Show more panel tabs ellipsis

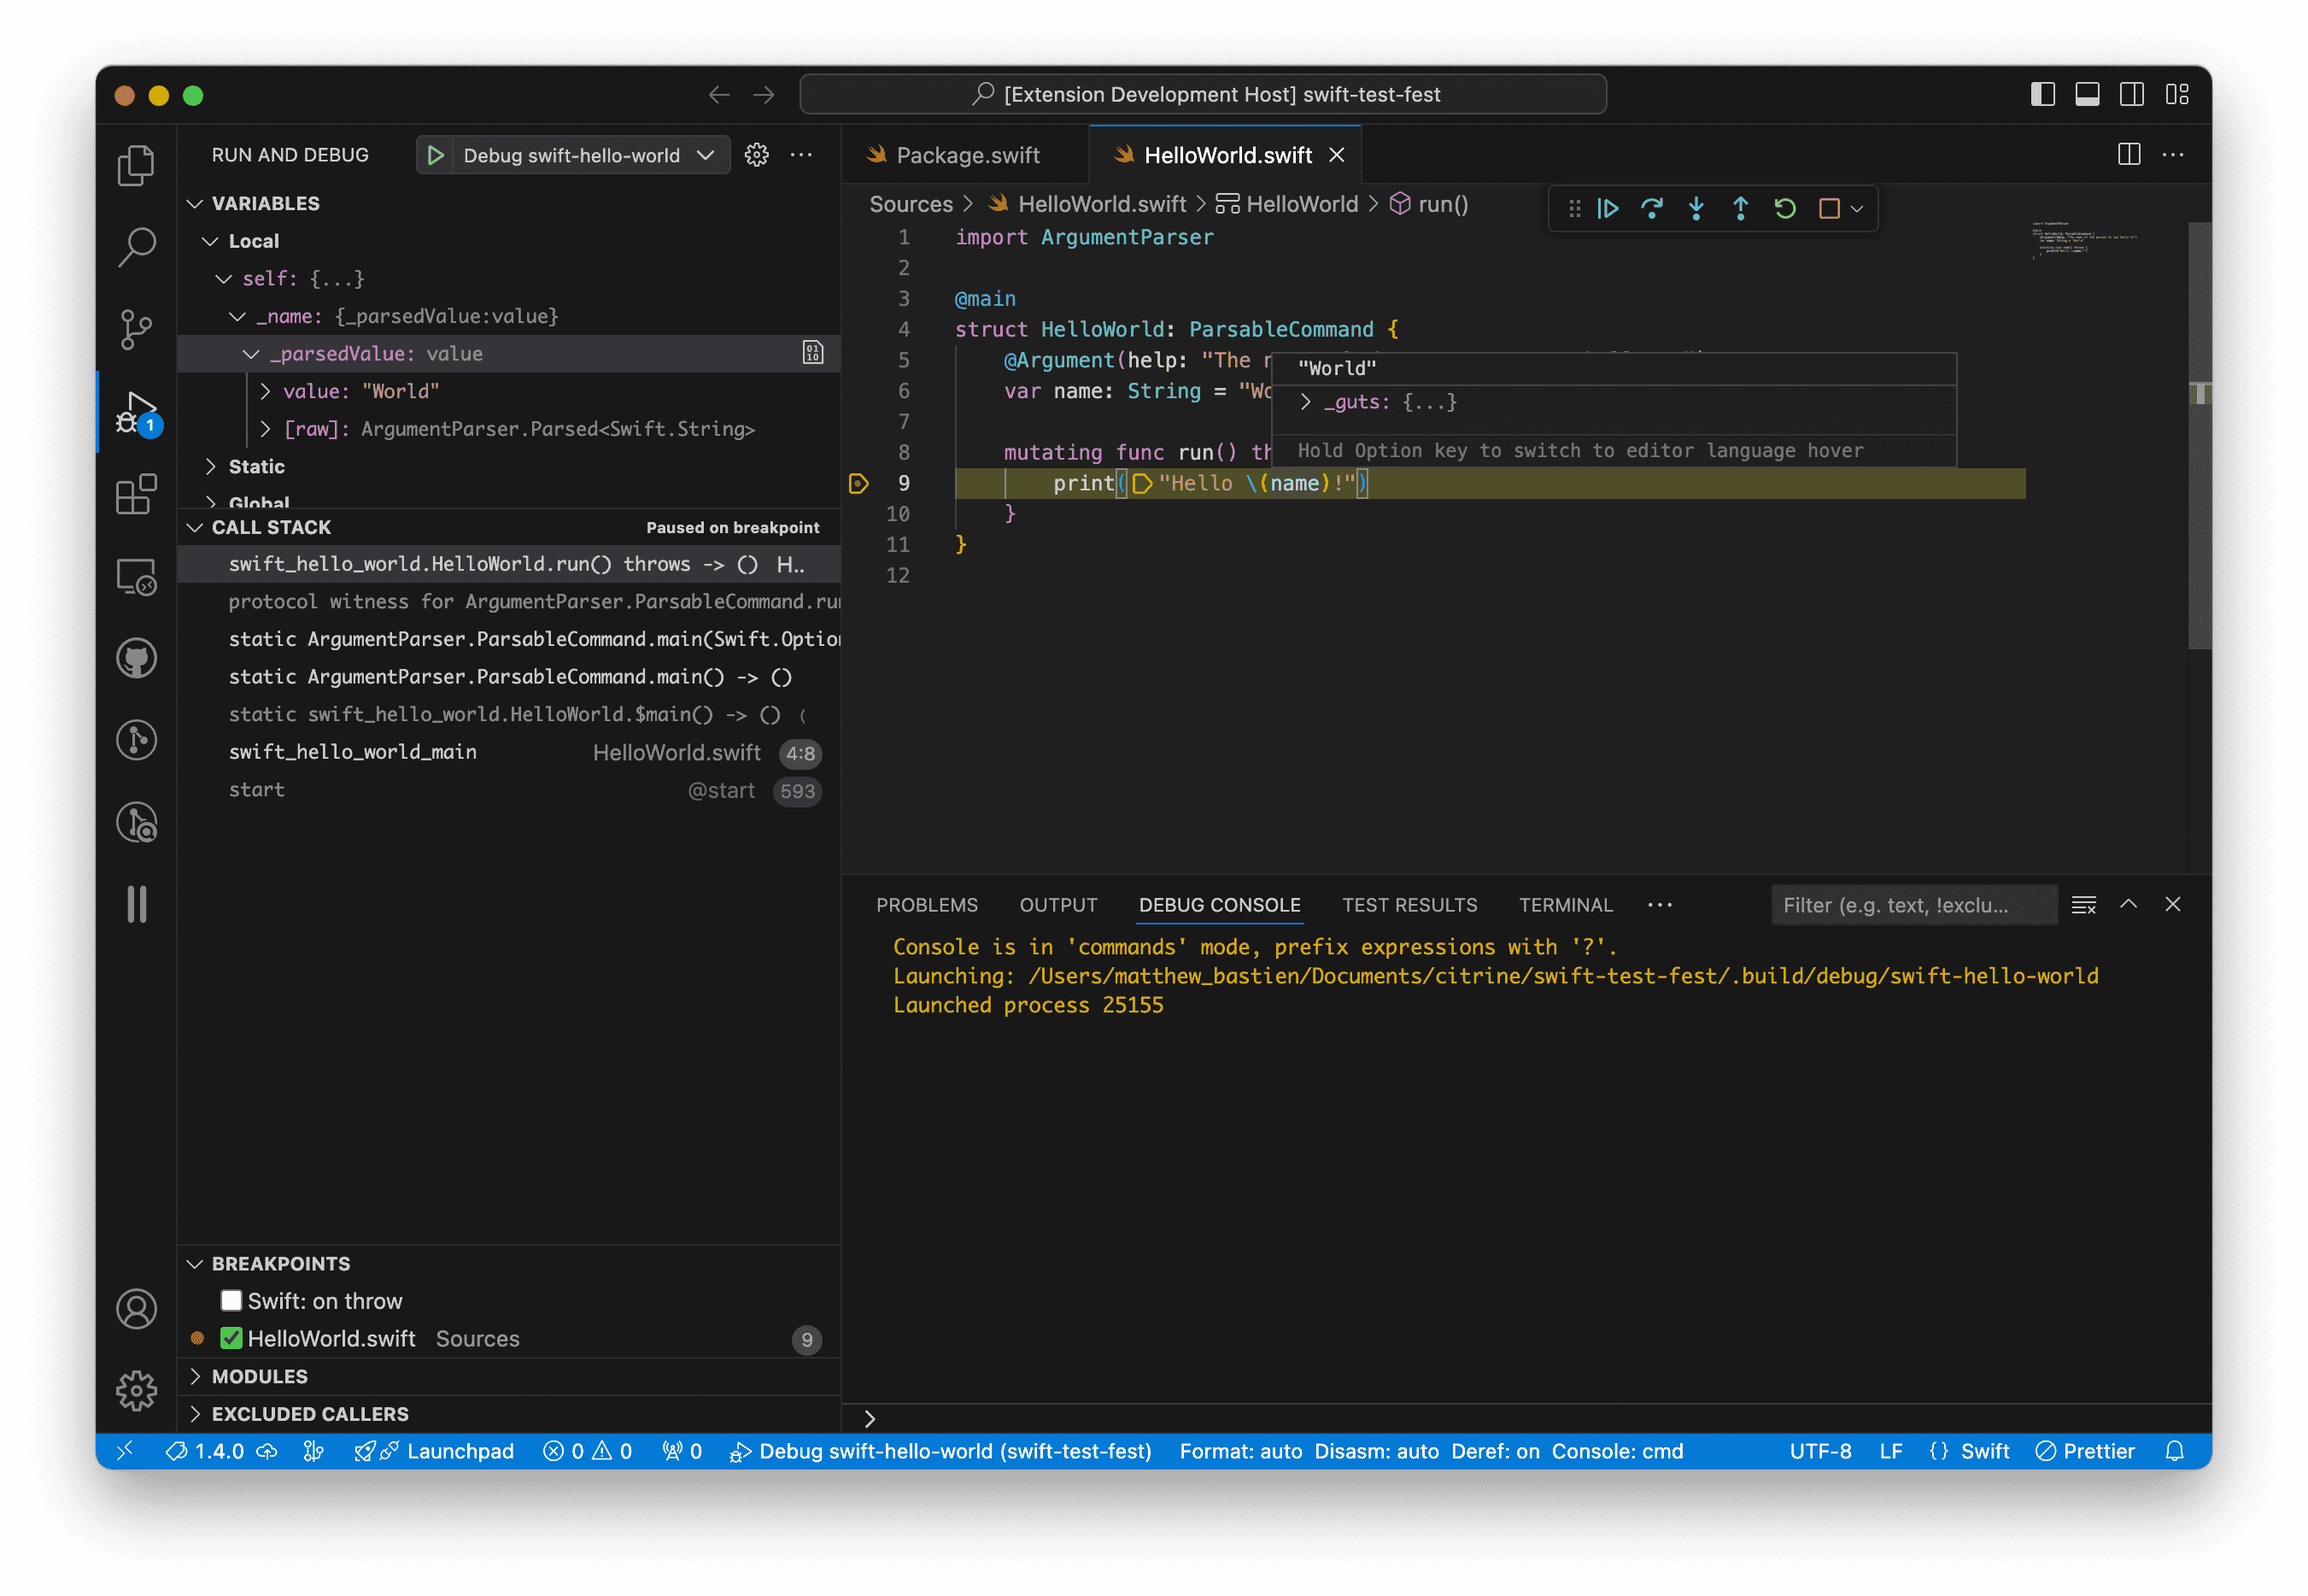(x=1660, y=905)
